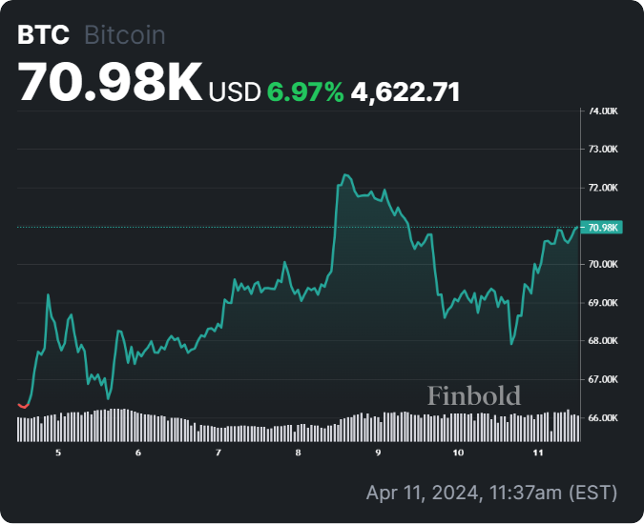Image resolution: width=644 pixels, height=524 pixels.
Task: Click the red segment at the chart start
Action: pyautogui.click(x=23, y=404)
